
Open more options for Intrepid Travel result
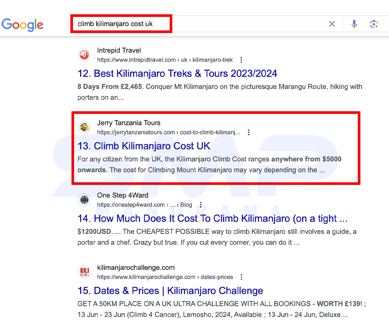pos(241,60)
